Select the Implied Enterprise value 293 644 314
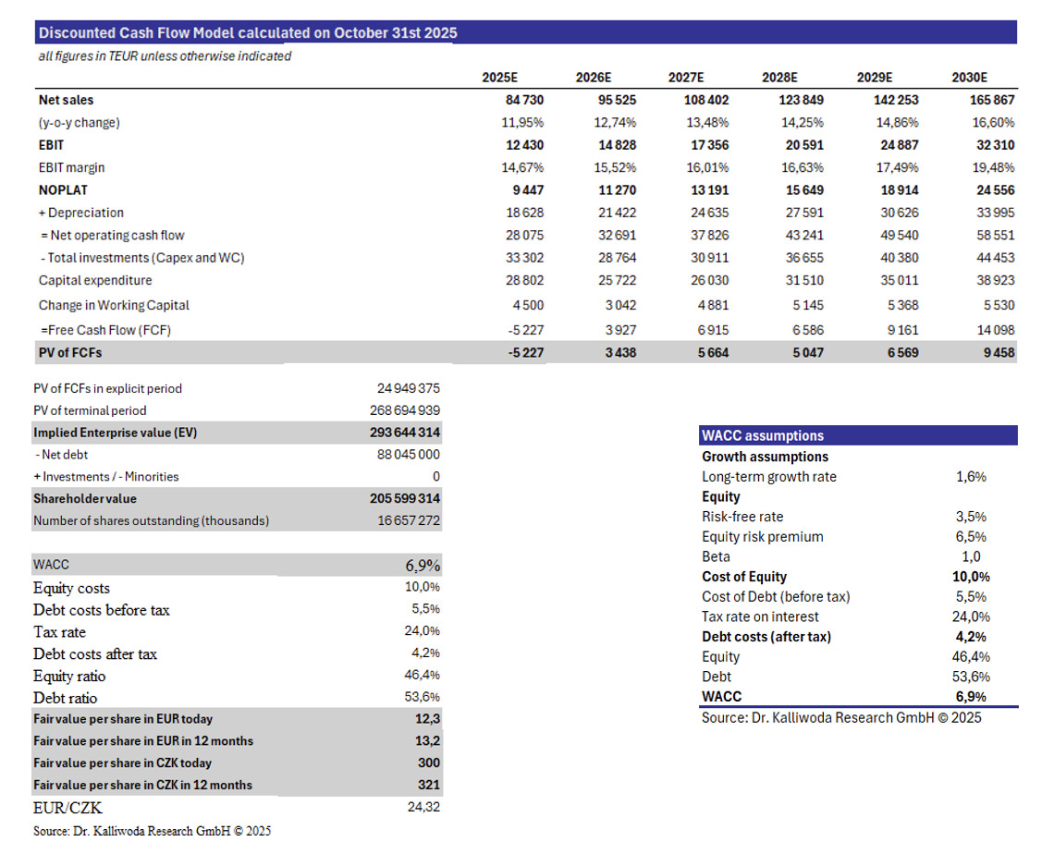This screenshot has width=1054, height=854. tap(405, 433)
